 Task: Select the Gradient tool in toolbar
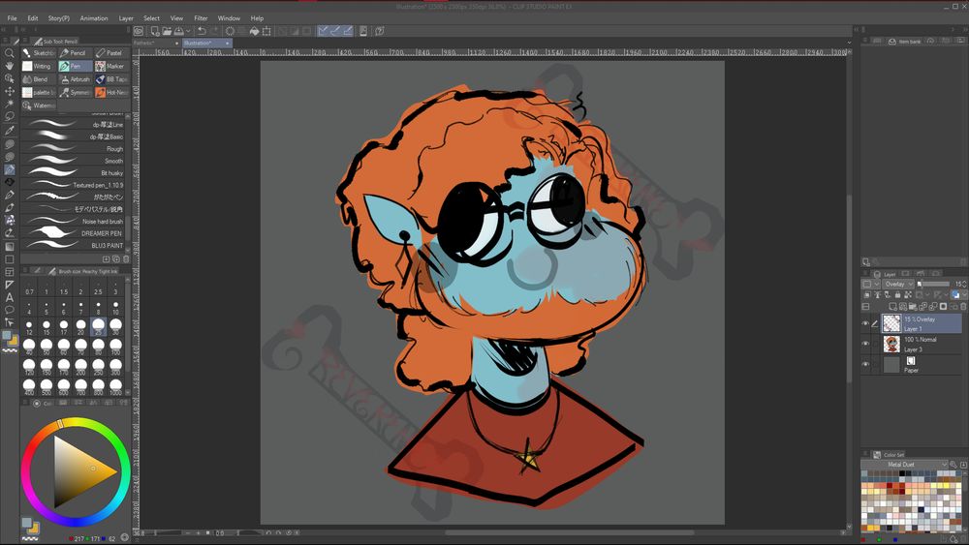(10, 246)
